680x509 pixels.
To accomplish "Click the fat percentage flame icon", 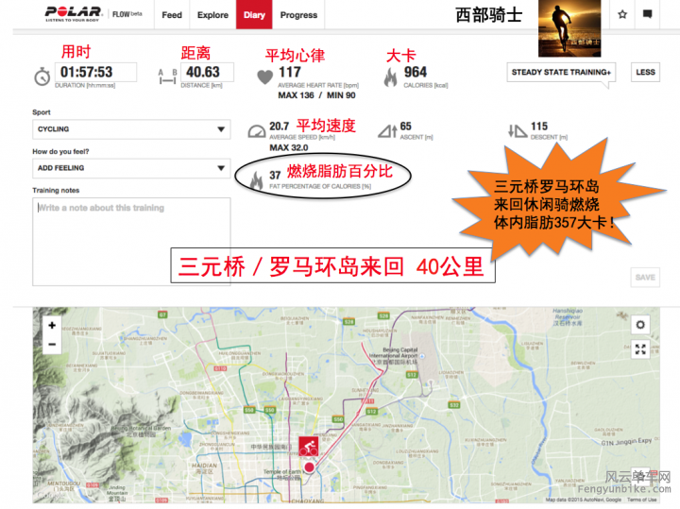I will pyautogui.click(x=256, y=179).
